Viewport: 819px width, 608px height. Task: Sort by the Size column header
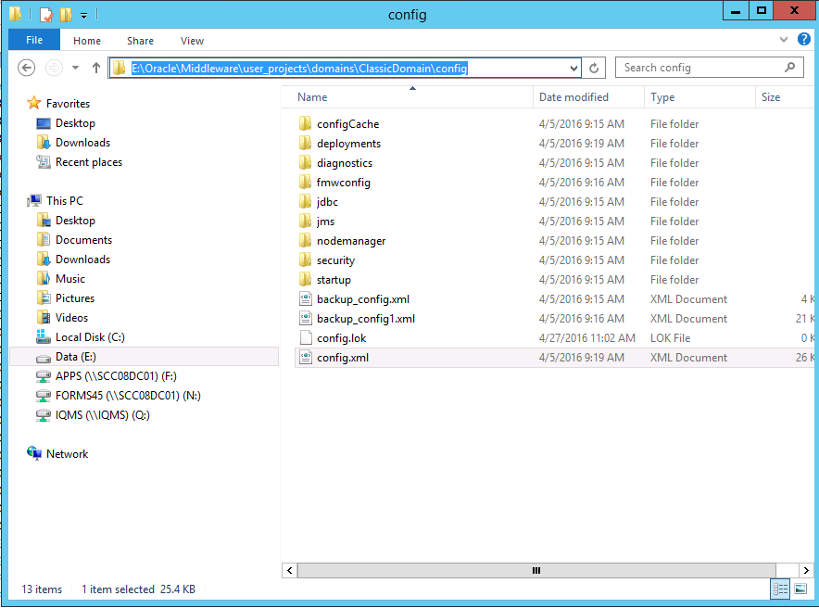(785, 97)
